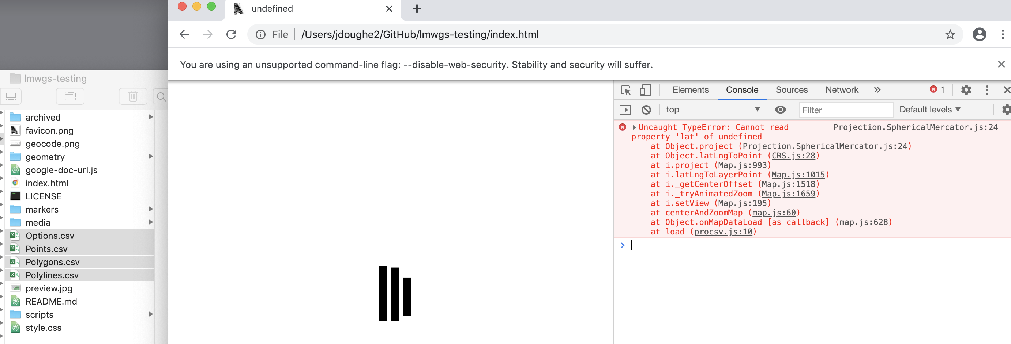Create a live expression with the eye icon
1011x344 pixels.
pos(780,110)
